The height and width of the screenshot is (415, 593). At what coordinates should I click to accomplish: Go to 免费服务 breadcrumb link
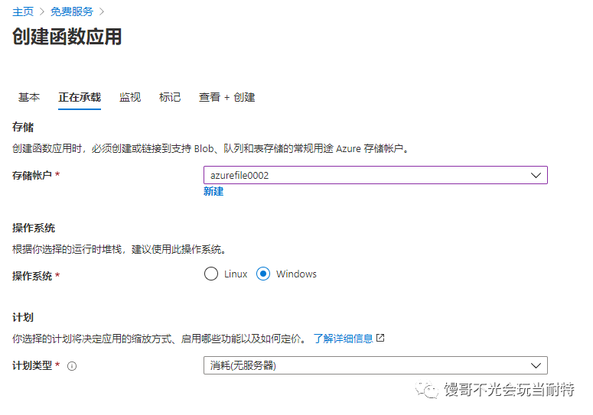click(x=72, y=11)
